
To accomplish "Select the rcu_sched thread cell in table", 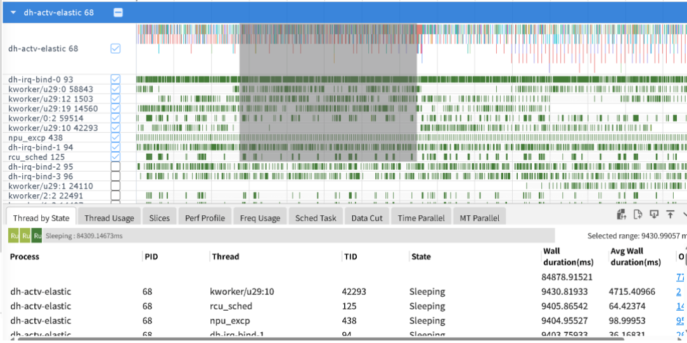I will pyautogui.click(x=232, y=306).
